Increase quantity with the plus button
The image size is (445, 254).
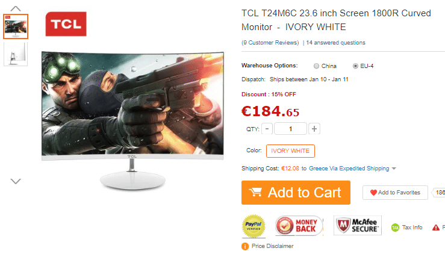pyautogui.click(x=314, y=129)
